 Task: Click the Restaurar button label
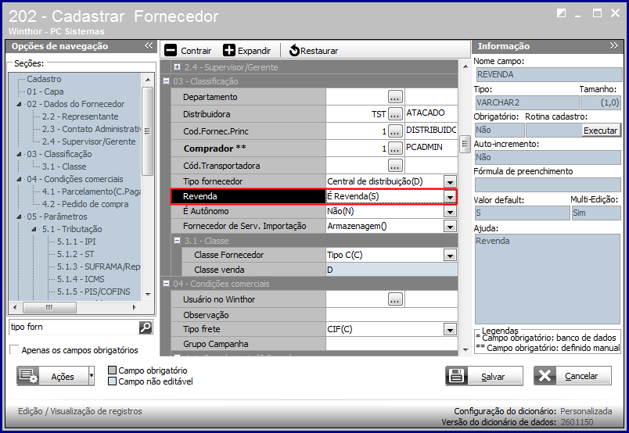(319, 51)
